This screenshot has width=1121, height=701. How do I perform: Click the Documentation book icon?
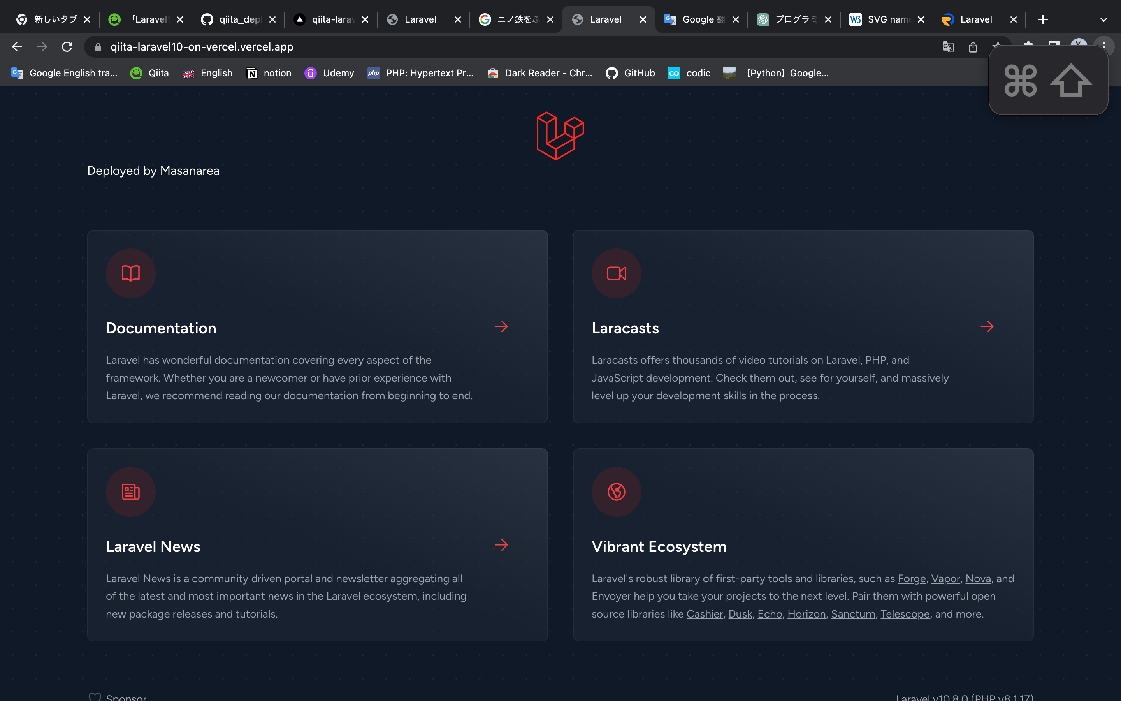130,273
